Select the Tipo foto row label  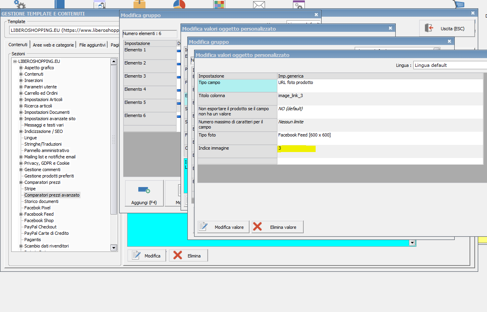click(238, 138)
